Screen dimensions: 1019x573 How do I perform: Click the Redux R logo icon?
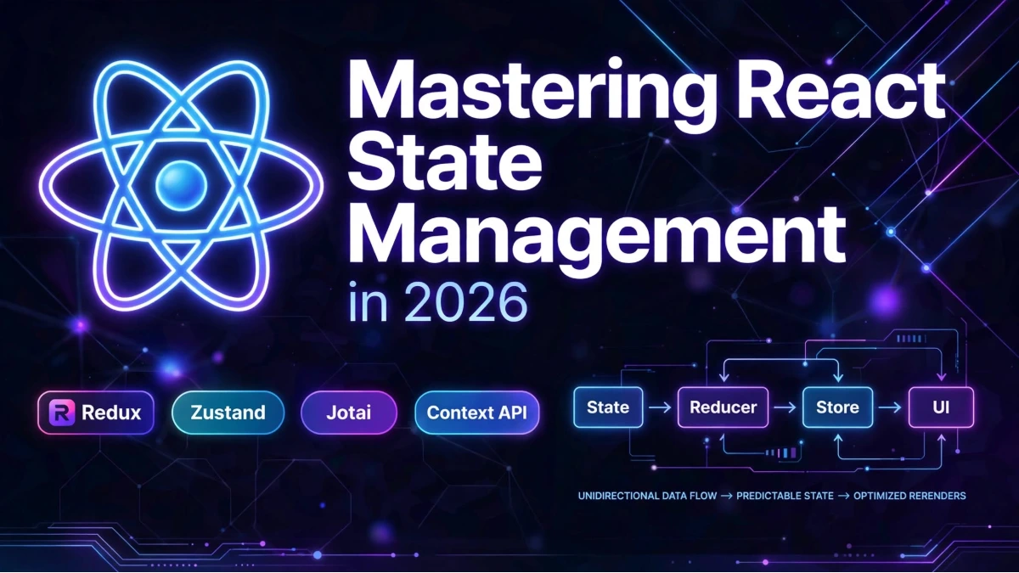(63, 413)
